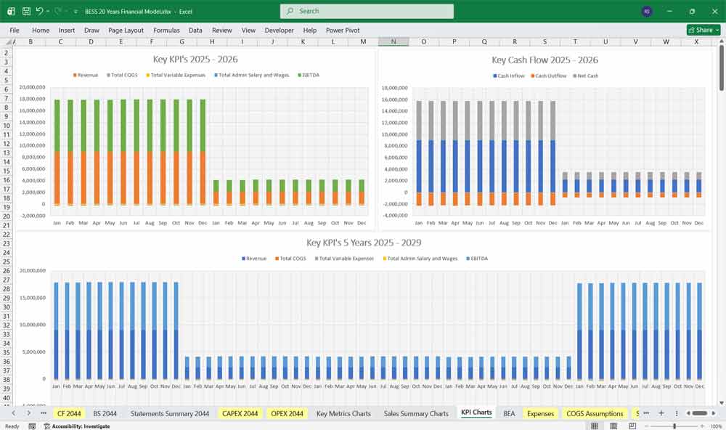Click the Undo icon
The height and width of the screenshot is (430, 726).
click(40, 11)
